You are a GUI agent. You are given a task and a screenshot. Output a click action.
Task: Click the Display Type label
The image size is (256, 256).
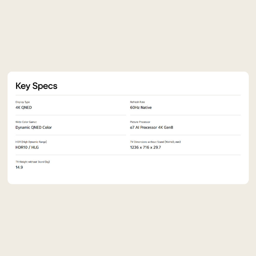(x=23, y=102)
